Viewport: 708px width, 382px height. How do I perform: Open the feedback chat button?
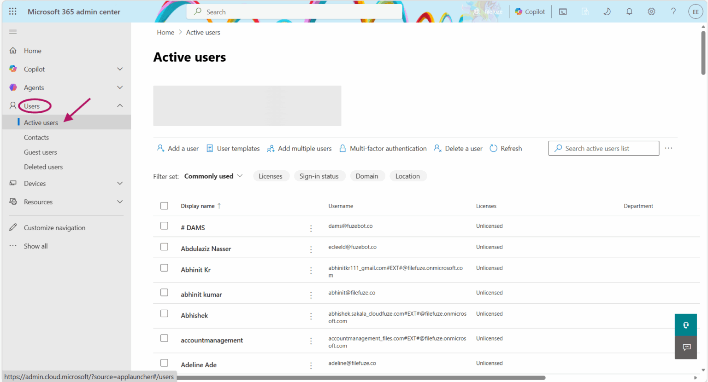[686, 347]
